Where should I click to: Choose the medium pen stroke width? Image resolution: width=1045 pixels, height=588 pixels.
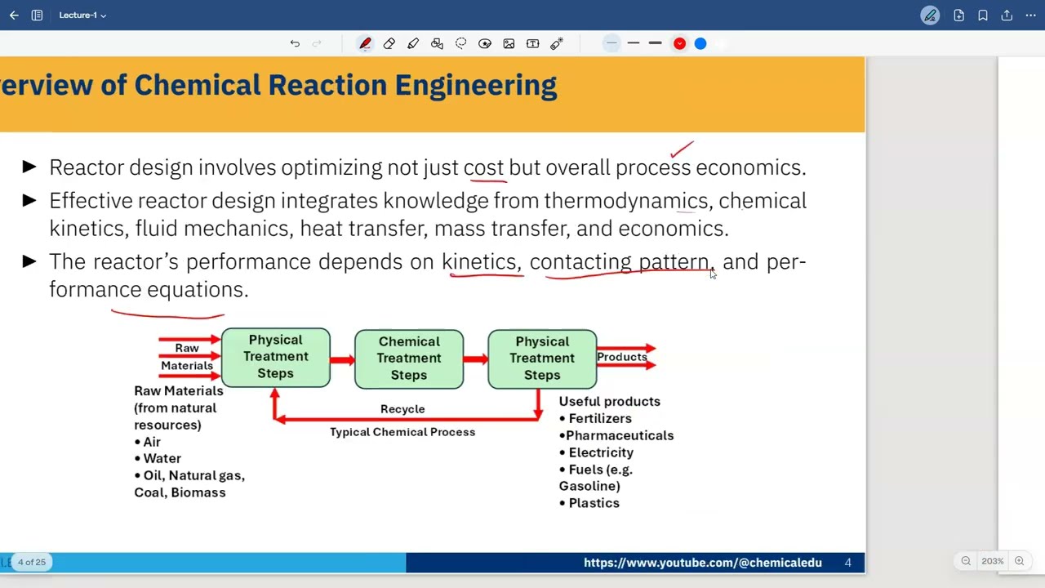(634, 43)
